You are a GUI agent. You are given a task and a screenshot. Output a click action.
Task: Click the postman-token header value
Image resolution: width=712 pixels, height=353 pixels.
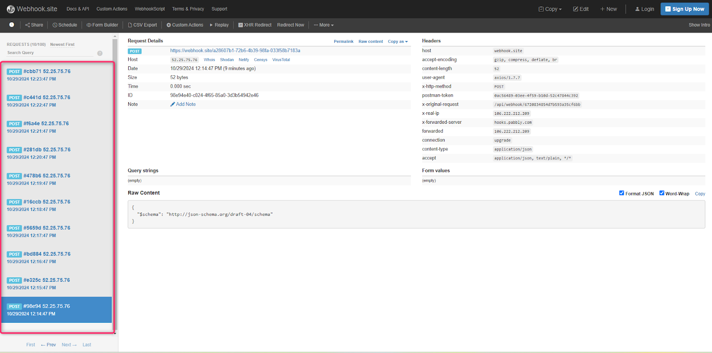tap(536, 96)
